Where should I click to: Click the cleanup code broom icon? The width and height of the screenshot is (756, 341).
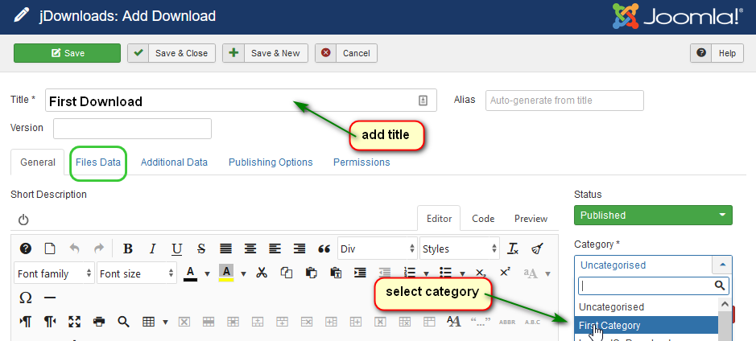click(537, 249)
